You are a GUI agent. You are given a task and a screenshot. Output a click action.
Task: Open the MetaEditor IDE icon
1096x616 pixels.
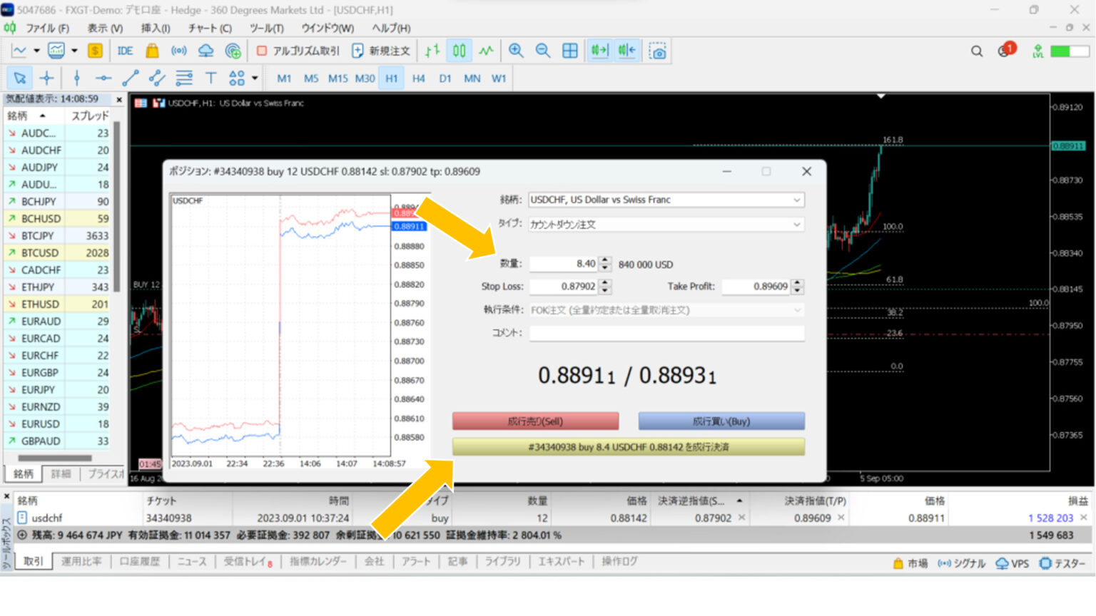pyautogui.click(x=125, y=51)
